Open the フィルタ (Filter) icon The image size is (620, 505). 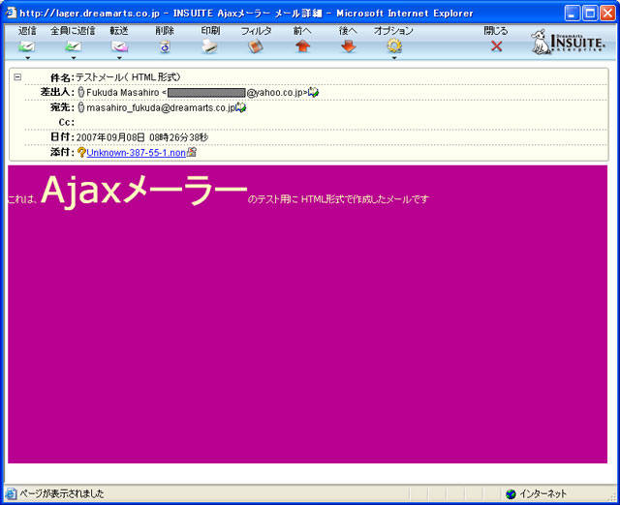pyautogui.click(x=256, y=45)
